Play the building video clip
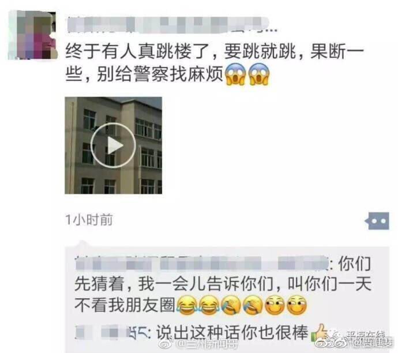This screenshot has width=398, height=353. [113, 145]
